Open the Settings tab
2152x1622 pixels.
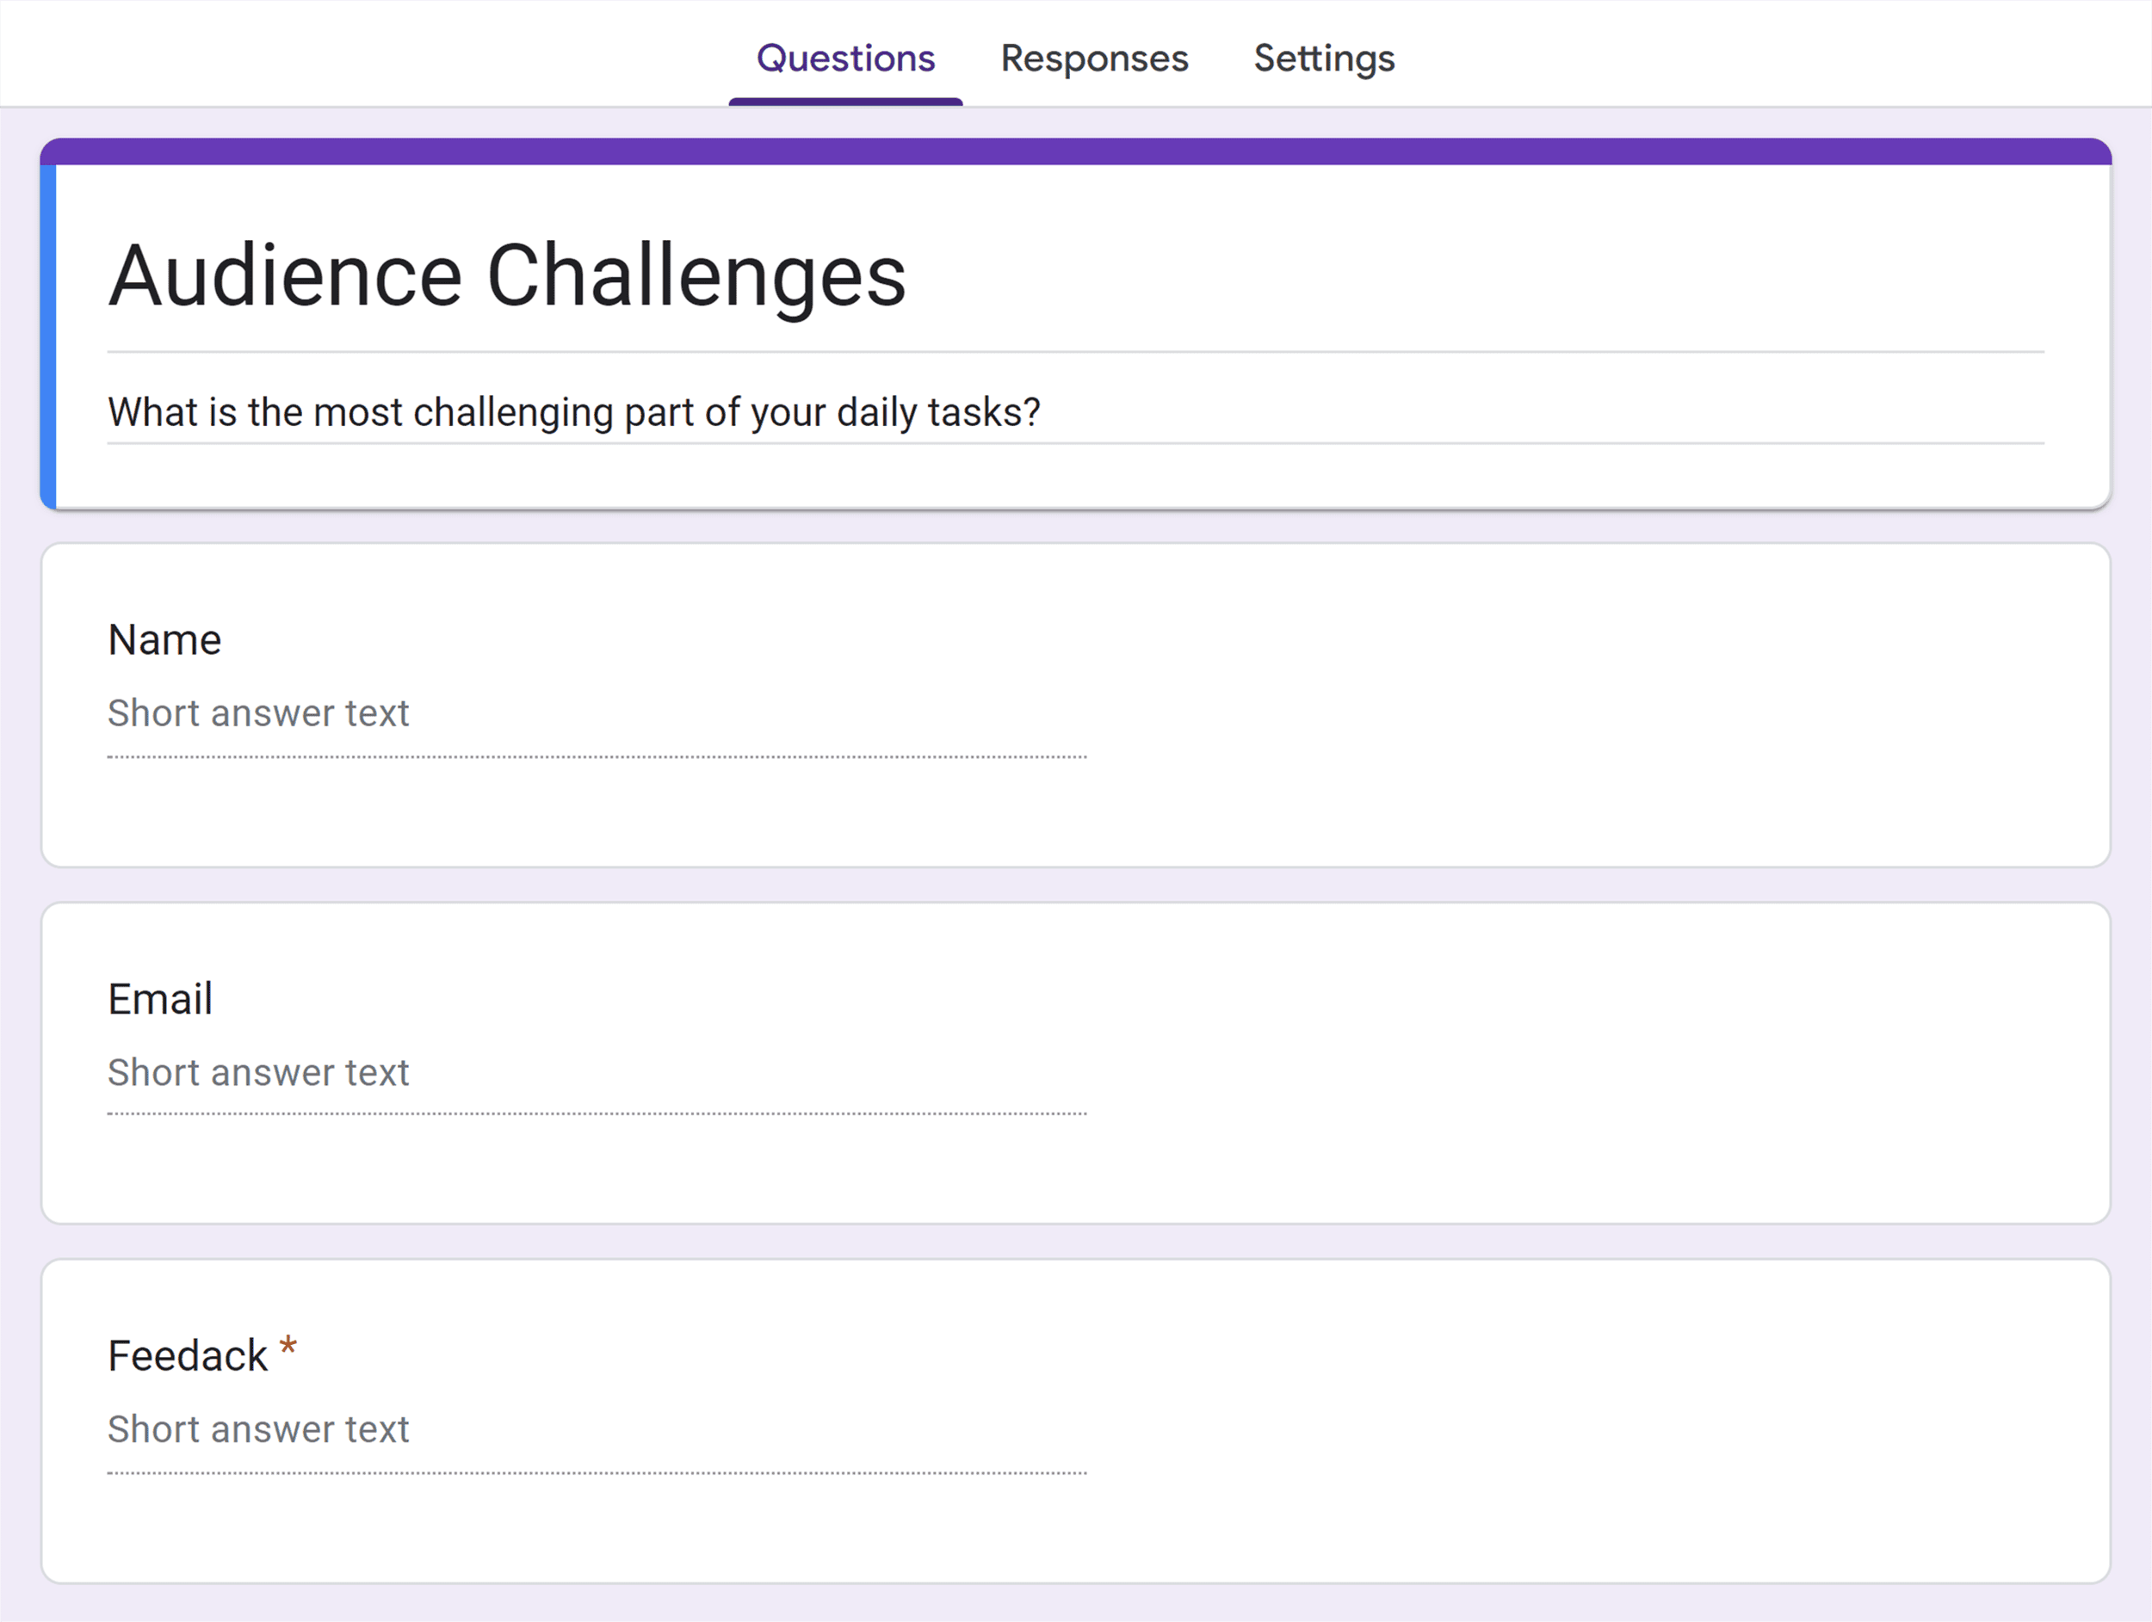1323,59
